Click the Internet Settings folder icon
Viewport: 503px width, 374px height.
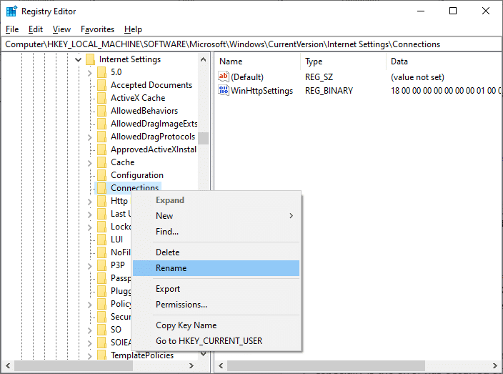pos(90,59)
